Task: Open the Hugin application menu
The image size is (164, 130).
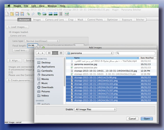Action: click(x=17, y=6)
